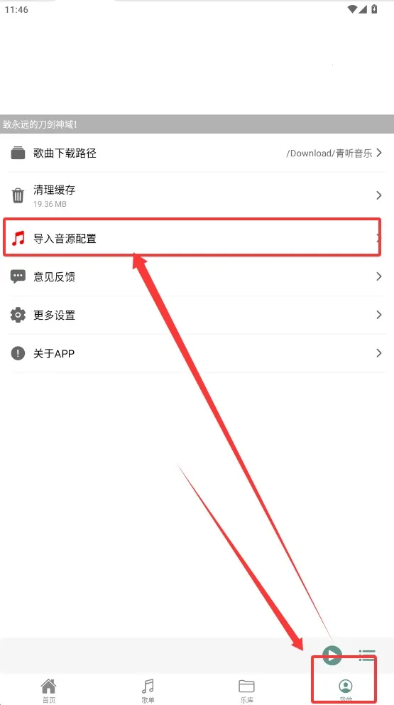Expand the 歌曲下载路径 chevron arrow
Image resolution: width=394 pixels, height=705 pixels.
click(379, 153)
